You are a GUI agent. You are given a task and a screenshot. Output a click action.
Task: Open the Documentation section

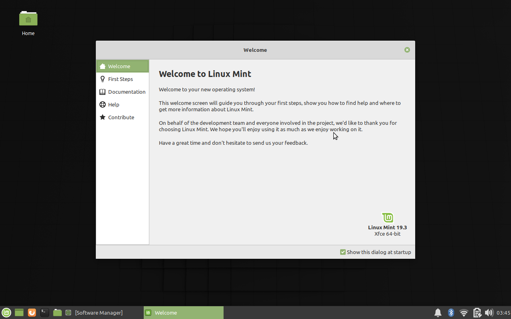[127, 92]
